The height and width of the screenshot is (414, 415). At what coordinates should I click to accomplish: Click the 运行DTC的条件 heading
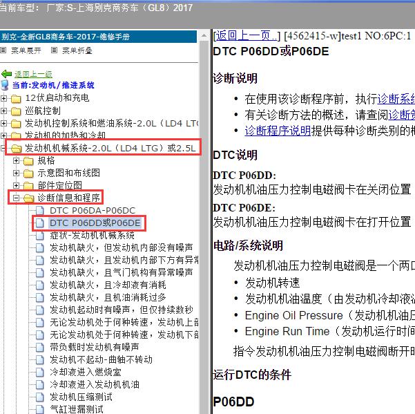click(252, 375)
